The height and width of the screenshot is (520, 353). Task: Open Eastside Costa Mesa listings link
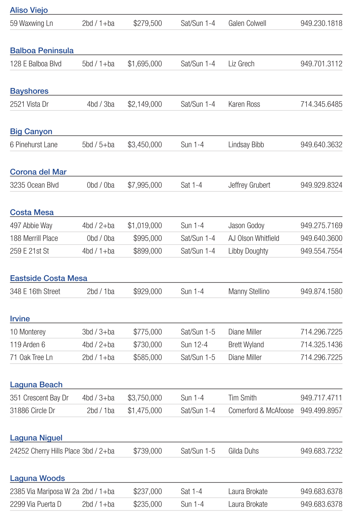click(49, 278)
